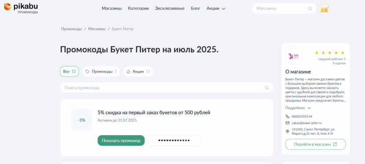Click the location pin icon by address

288,132
